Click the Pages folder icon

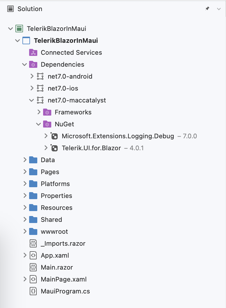33,172
